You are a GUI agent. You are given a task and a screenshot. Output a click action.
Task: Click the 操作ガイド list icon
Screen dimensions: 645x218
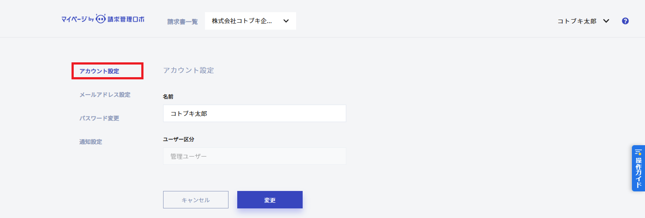point(638,152)
